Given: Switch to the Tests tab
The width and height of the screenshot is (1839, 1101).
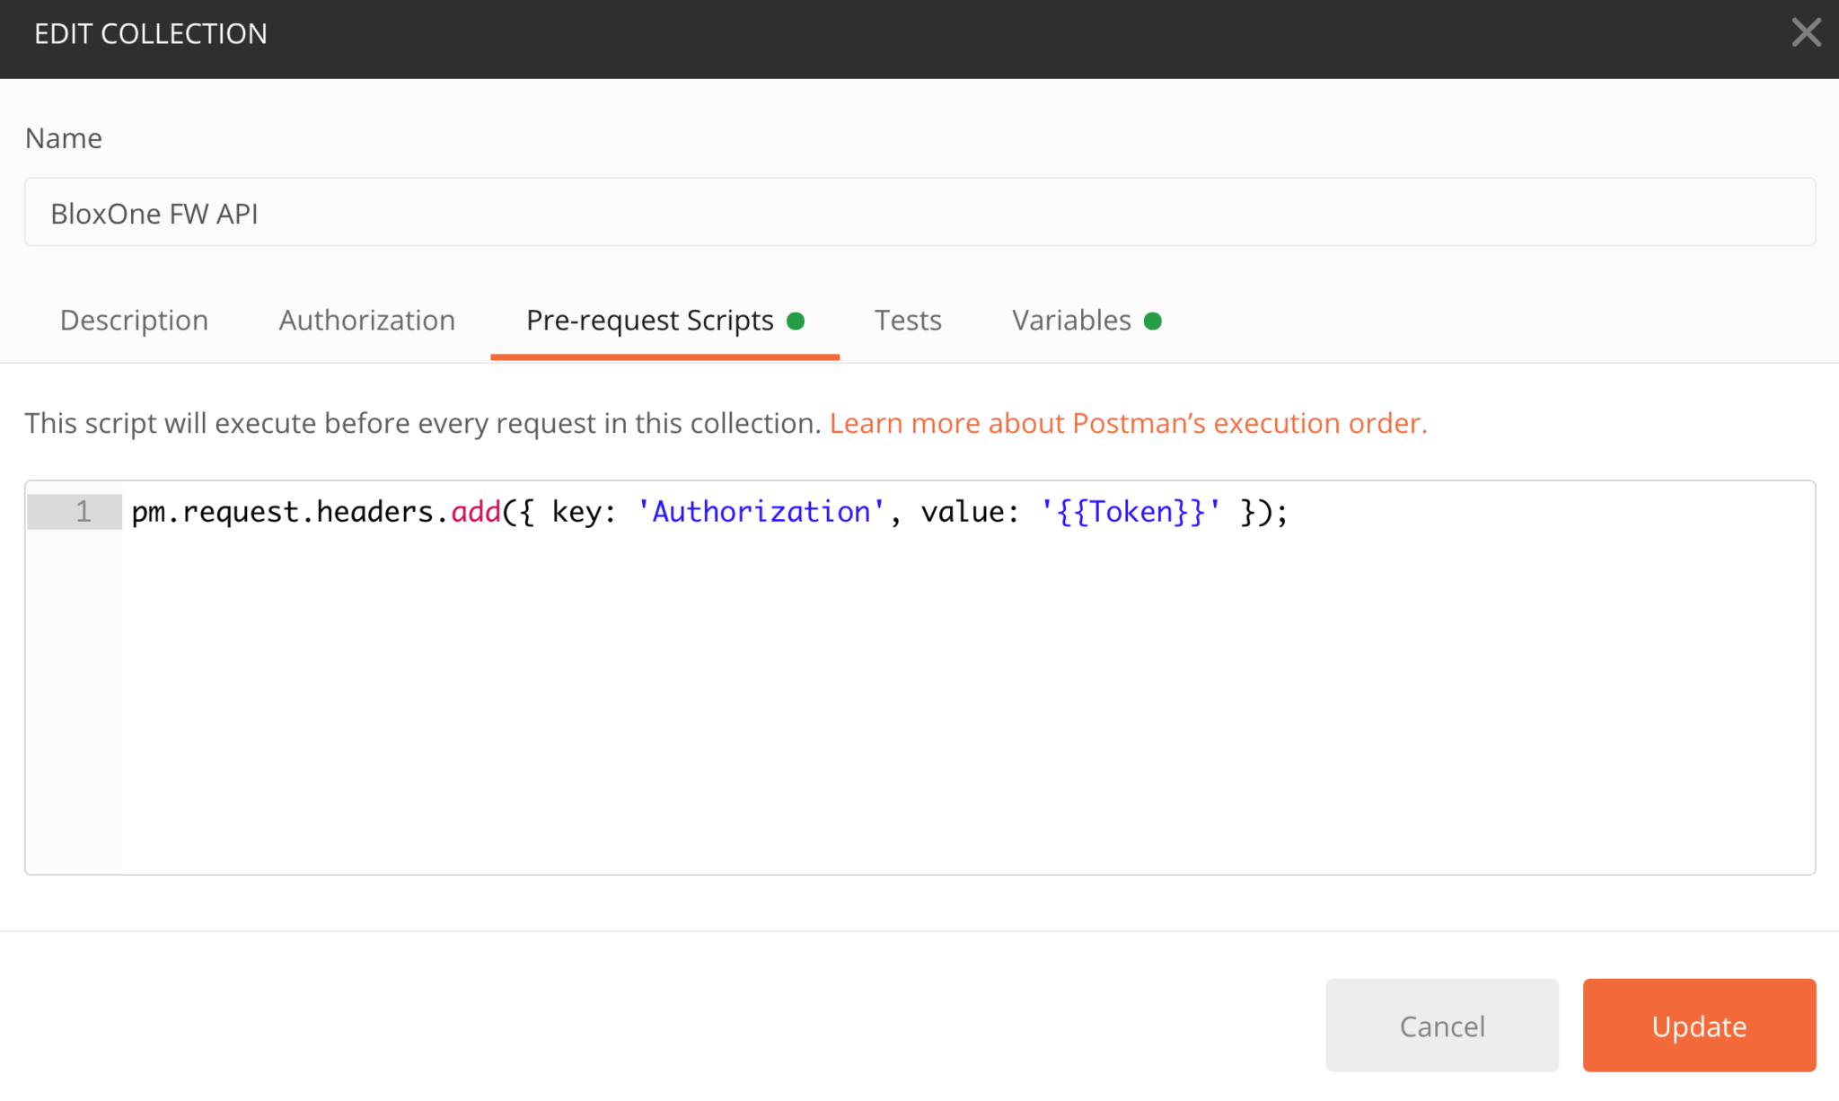Looking at the screenshot, I should 907,320.
